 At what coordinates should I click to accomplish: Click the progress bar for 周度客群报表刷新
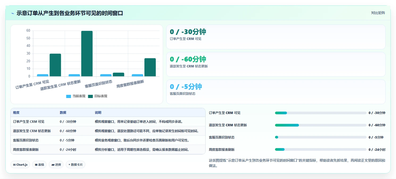[320, 149]
